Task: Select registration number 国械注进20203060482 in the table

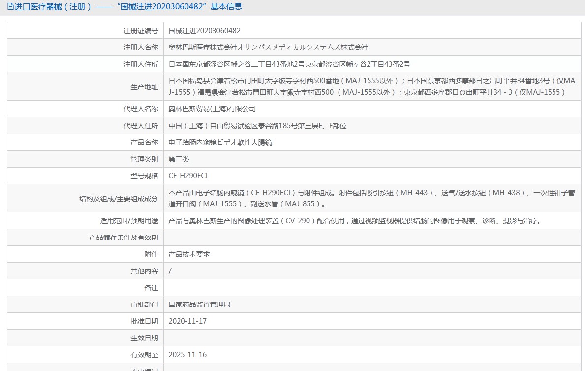Action: (205, 31)
